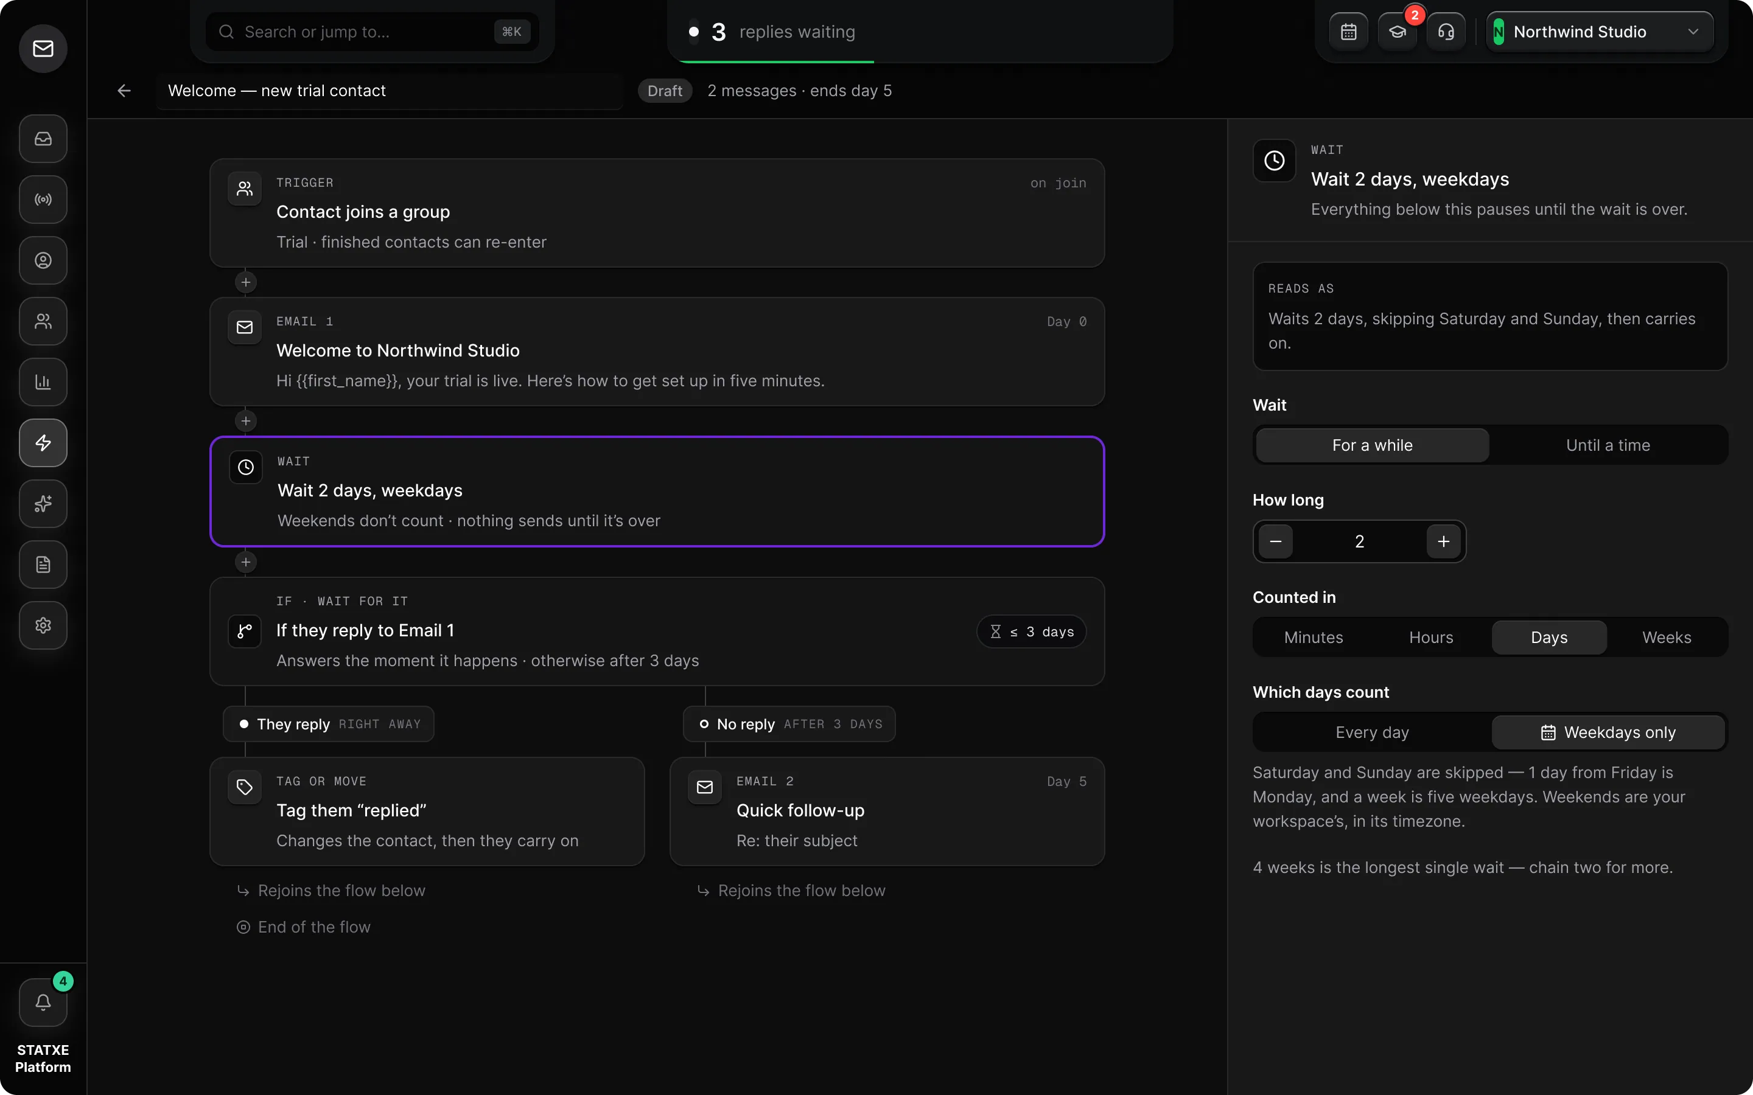Count the wait in Minutes
1753x1095 pixels.
tap(1314, 638)
